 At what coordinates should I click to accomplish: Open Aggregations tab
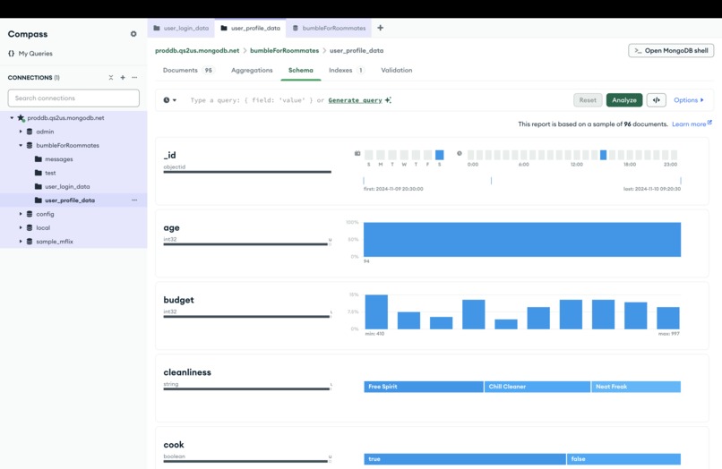click(x=252, y=71)
